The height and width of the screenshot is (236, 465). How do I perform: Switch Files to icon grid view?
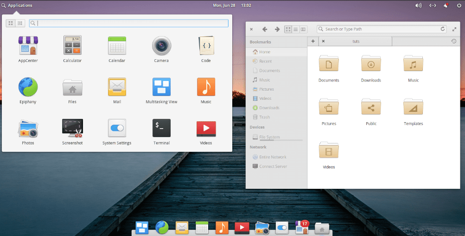(x=288, y=29)
